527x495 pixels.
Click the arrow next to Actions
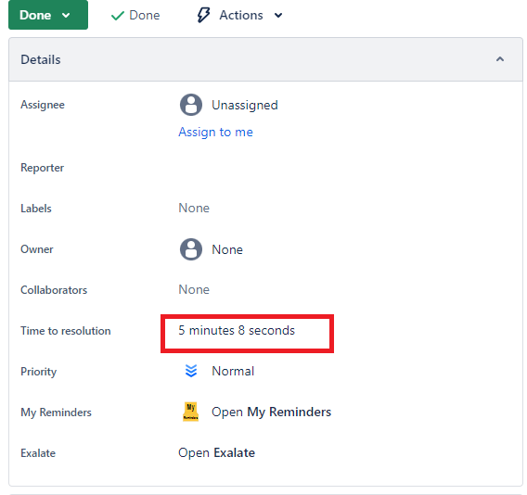(x=278, y=16)
